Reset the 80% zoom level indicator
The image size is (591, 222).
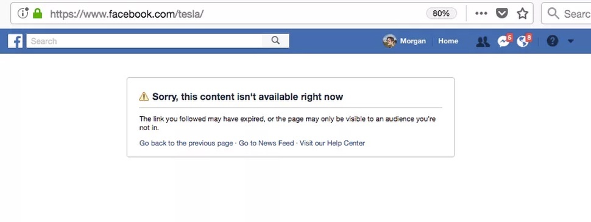[x=441, y=13]
